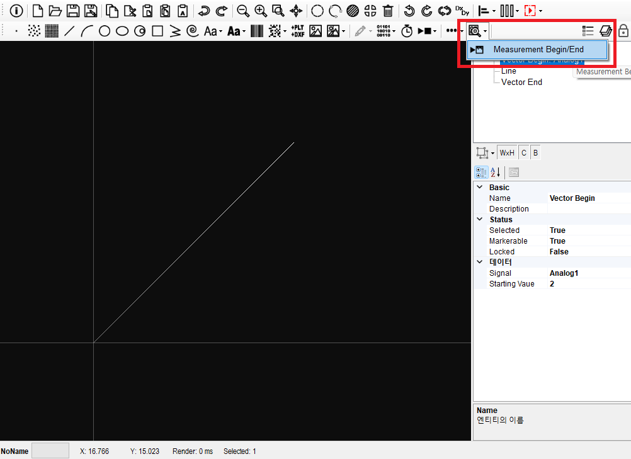
Task: Click the hatch fill circle icon
Action: click(353, 11)
